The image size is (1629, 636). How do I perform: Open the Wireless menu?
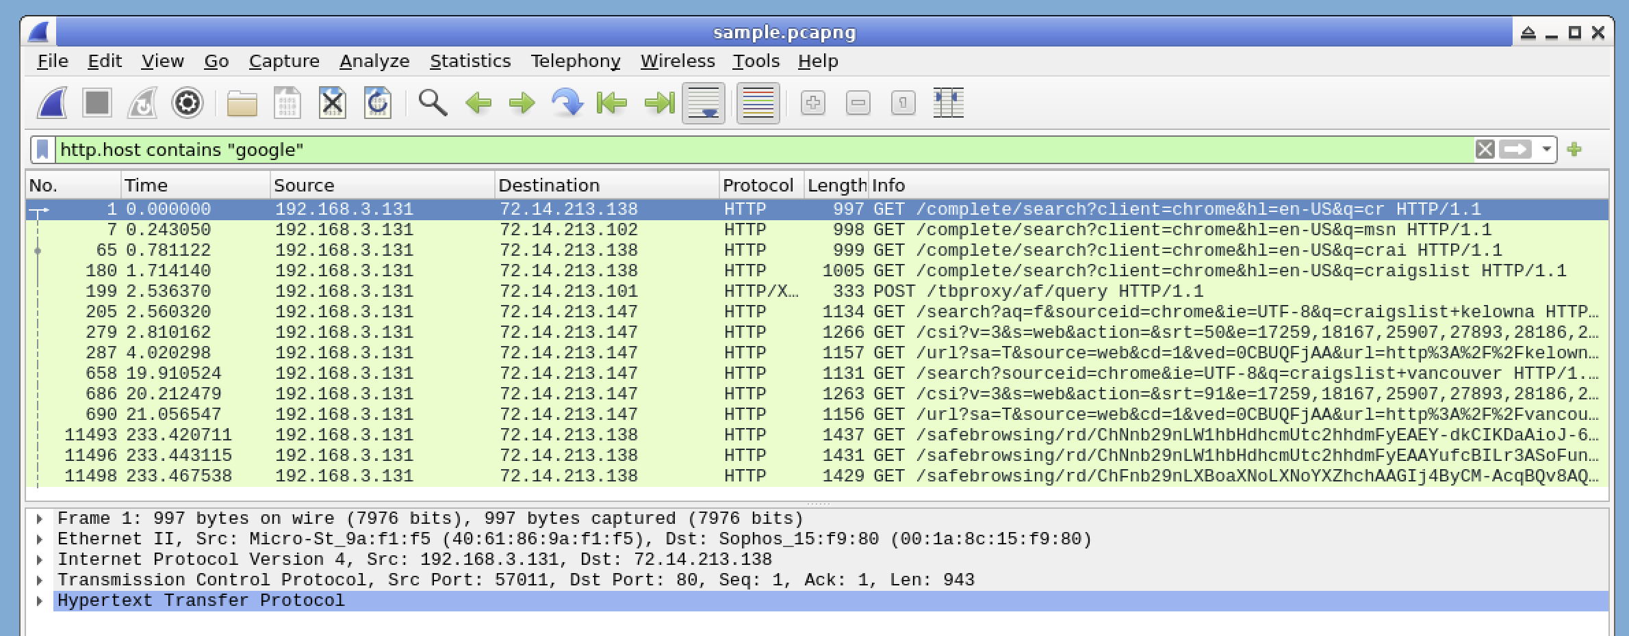tap(678, 61)
